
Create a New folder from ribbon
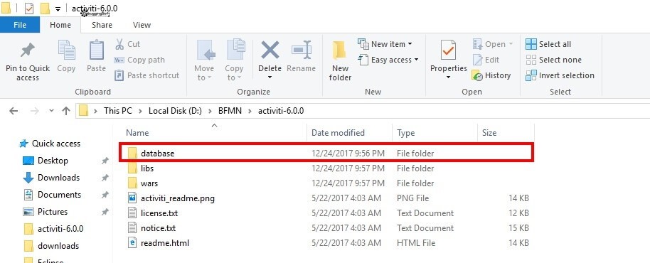coord(340,61)
